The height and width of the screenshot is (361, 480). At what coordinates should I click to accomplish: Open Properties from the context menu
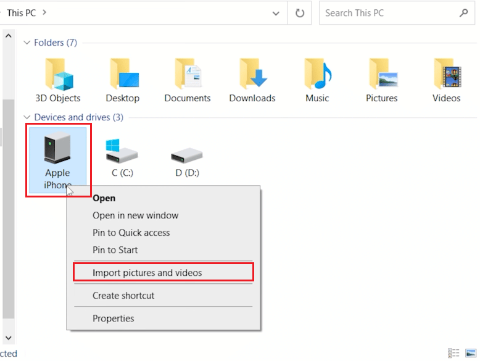click(x=163, y=318)
